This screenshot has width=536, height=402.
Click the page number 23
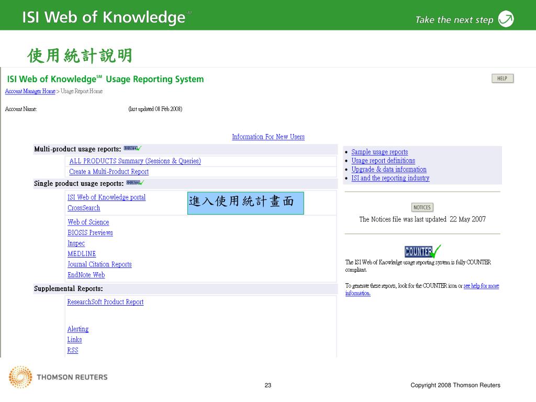268,385
